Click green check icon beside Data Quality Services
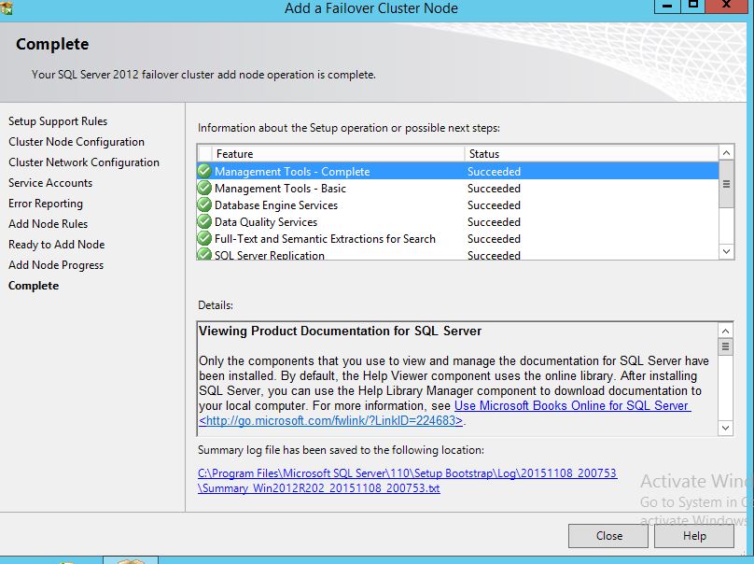Image resolution: width=754 pixels, height=564 pixels. pyautogui.click(x=204, y=222)
